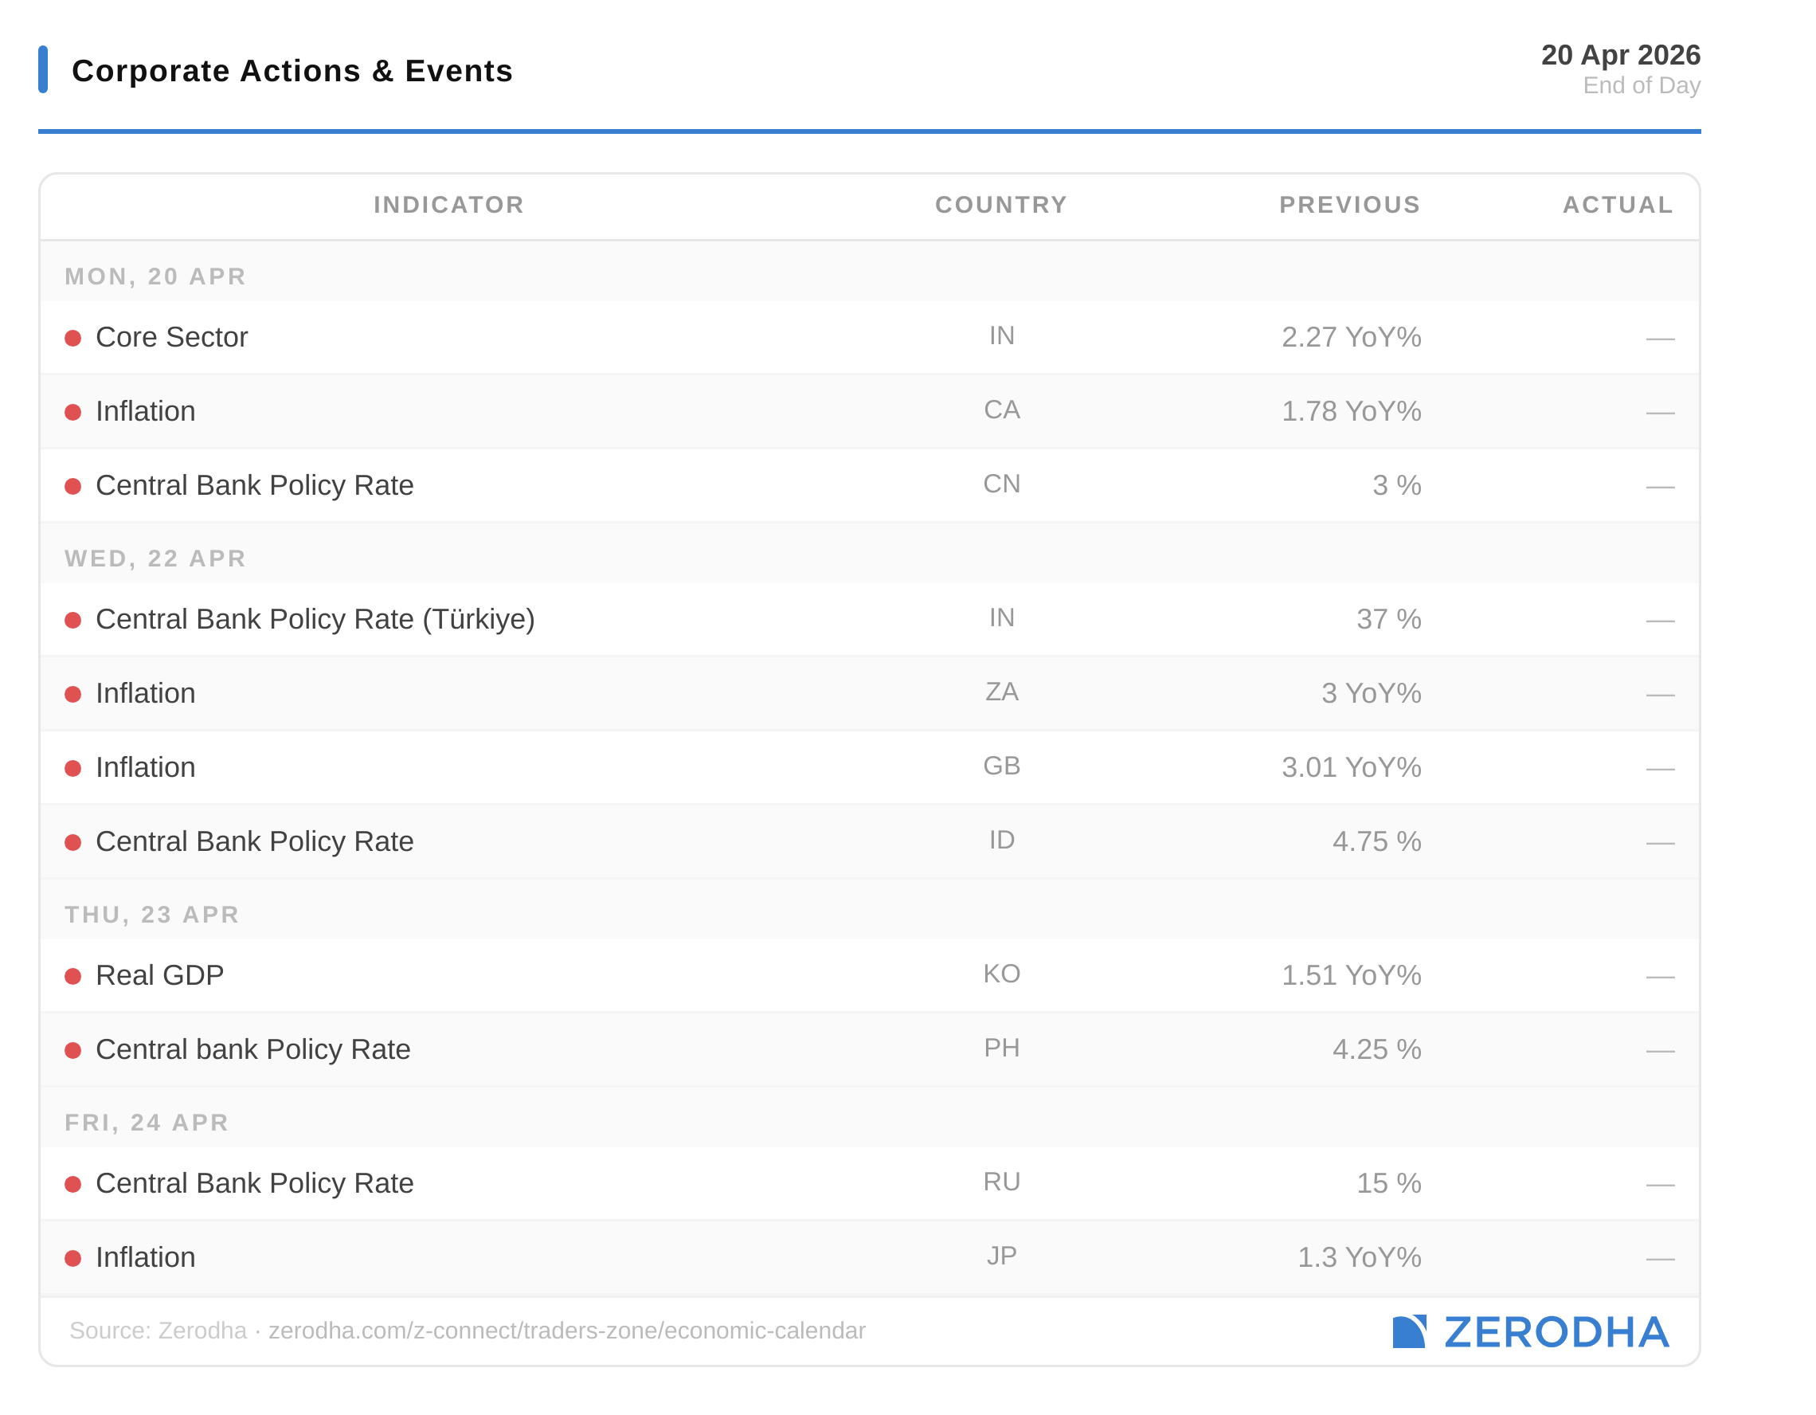1816x1415 pixels.
Task: Click the PREVIOUS column header
Action: click(x=1348, y=205)
